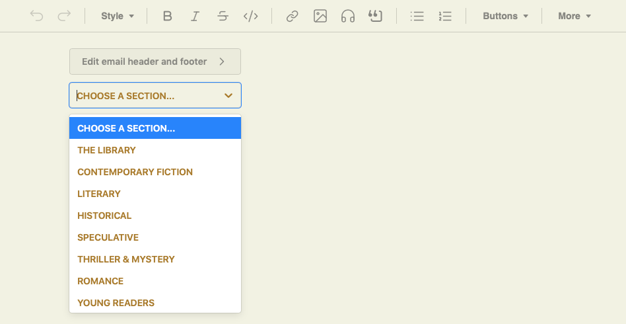Screen dimensions: 626x324
Task: Click the Choose a Section combo box
Action: 155,95
